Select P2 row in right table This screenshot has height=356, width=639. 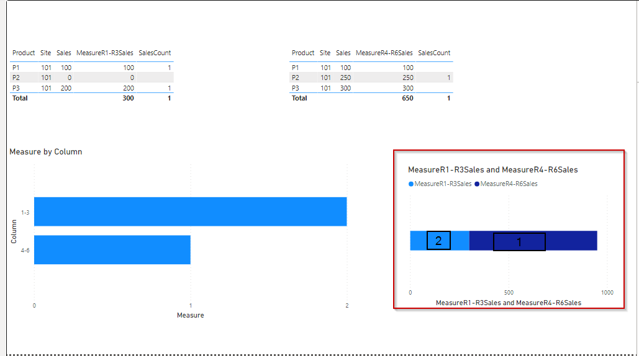(371, 78)
